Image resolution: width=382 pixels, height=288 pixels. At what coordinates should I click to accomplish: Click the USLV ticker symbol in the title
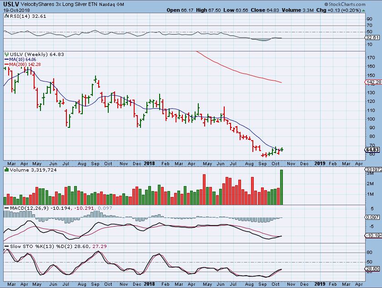[11, 4]
